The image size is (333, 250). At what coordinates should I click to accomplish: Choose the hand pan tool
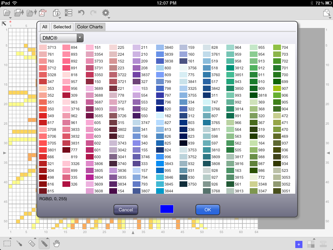(56, 243)
